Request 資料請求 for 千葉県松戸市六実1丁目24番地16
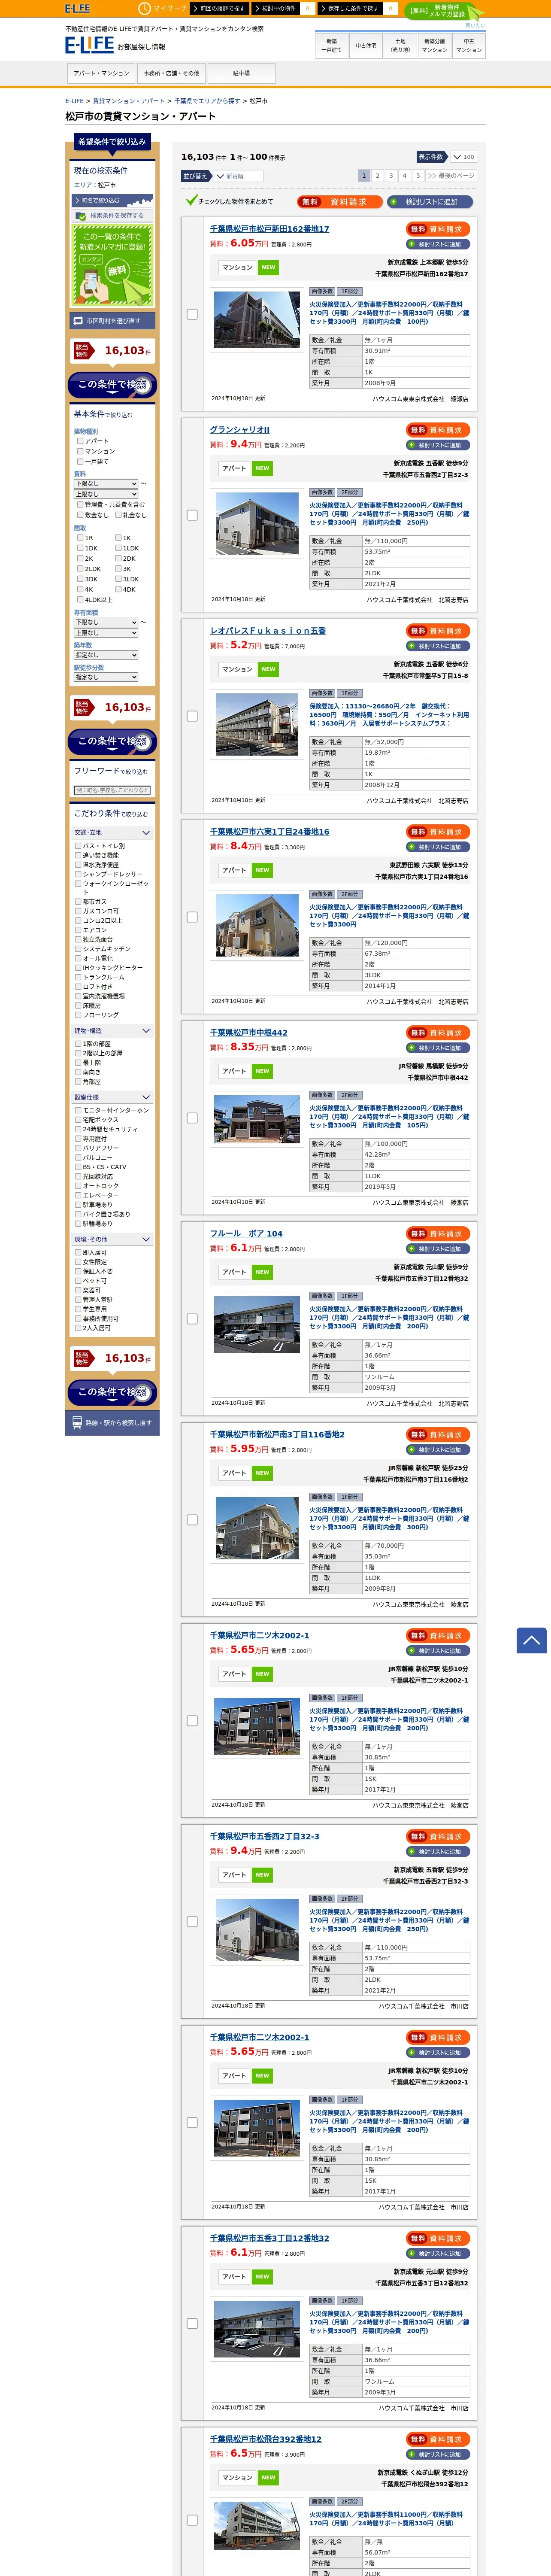The image size is (551, 2576). click(x=438, y=832)
